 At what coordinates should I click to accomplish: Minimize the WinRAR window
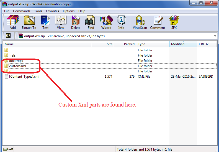point(194,3)
